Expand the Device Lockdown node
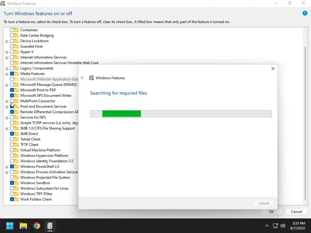Image resolution: width=311 pixels, height=233 pixels. pyautogui.click(x=7, y=41)
